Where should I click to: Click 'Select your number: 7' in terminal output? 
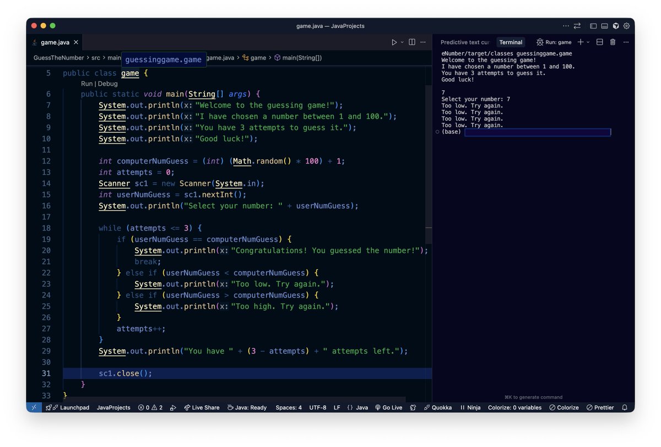[476, 99]
